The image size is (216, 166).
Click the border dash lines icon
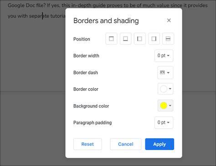[x=162, y=73]
